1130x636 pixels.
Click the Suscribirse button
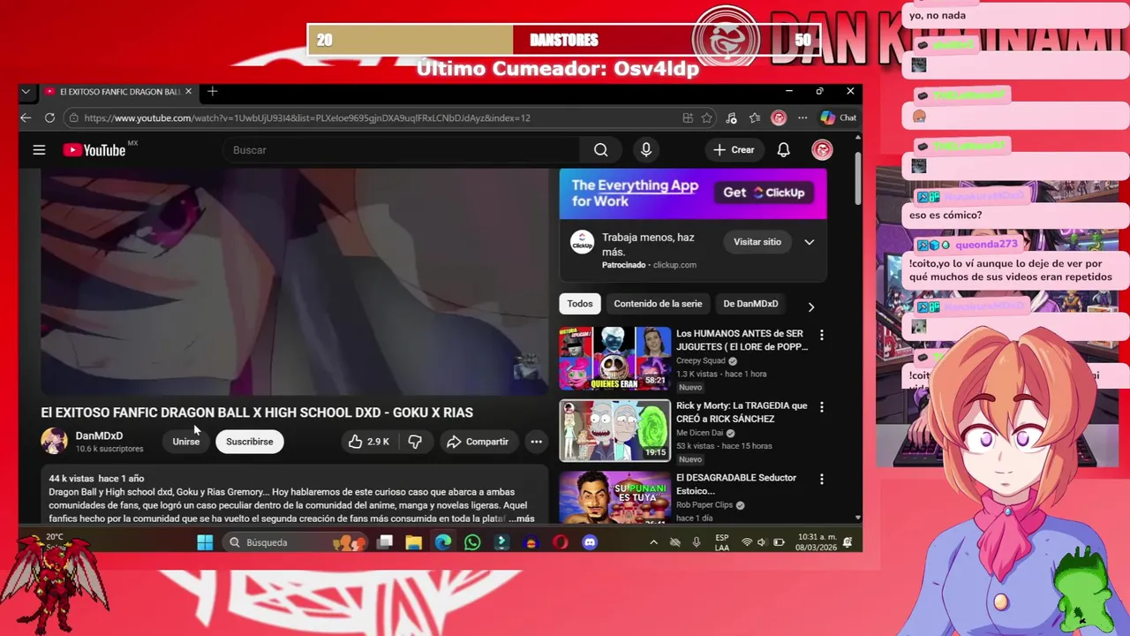[x=250, y=442]
